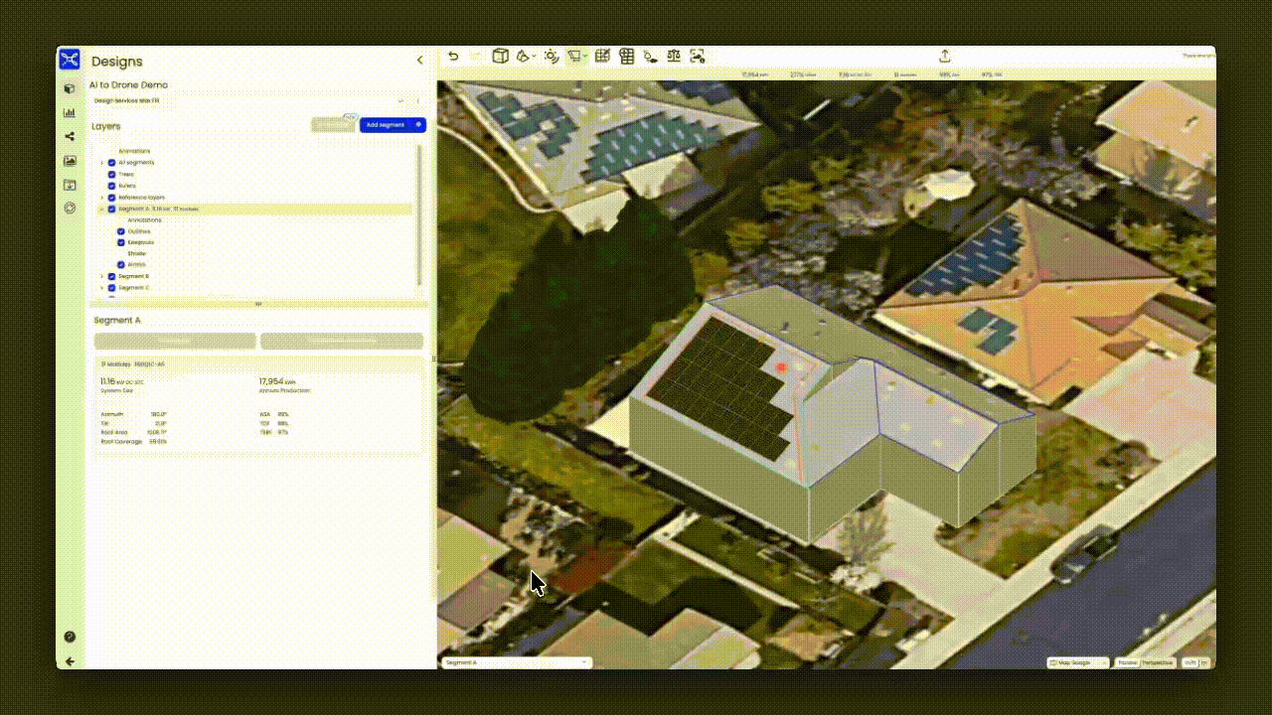Open the Map Google source dropdown
This screenshot has height=715, width=1272.
tap(1077, 662)
